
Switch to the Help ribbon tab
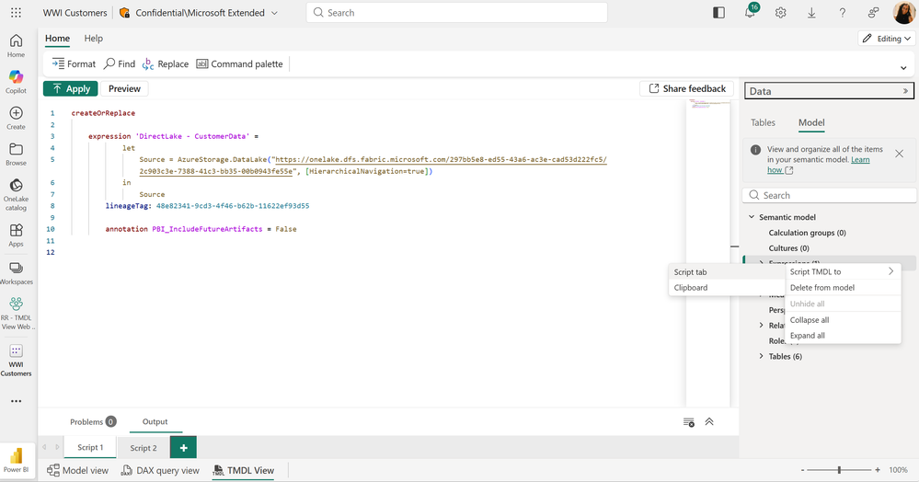(93, 38)
